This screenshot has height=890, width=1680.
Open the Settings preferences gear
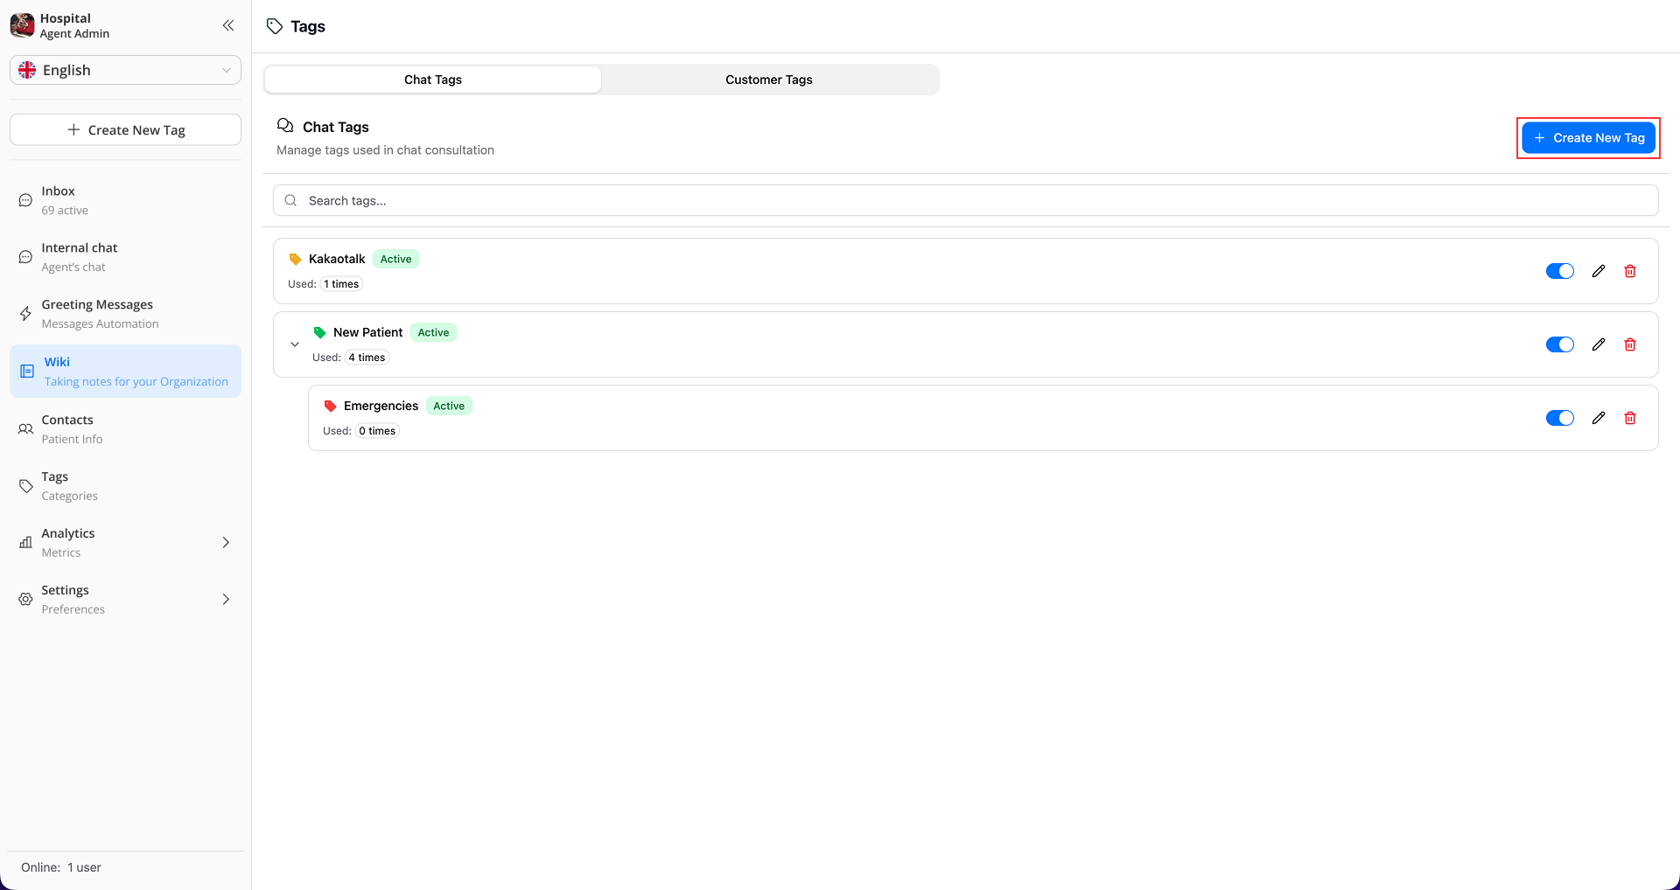coord(24,599)
